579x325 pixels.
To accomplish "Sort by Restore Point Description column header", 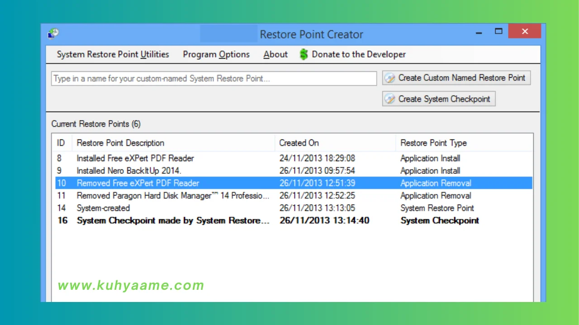I will [x=173, y=143].
